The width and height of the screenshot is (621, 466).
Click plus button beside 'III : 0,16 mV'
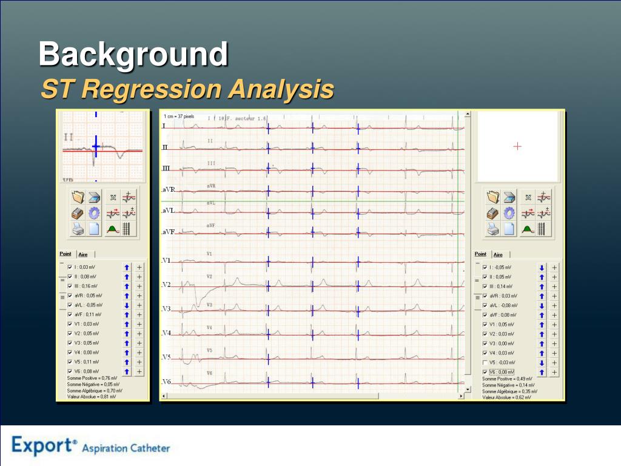[139, 286]
